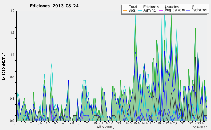Click the magenta Reg. de adm. legend line
Image resolution: width=211 pixels, height=130 pixels.
(161, 10)
